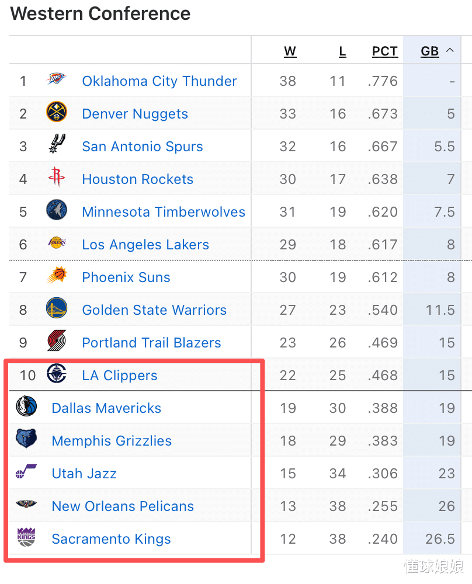The height and width of the screenshot is (584, 472).
Task: Open the Portland Trail Blazers team link
Action: click(151, 343)
